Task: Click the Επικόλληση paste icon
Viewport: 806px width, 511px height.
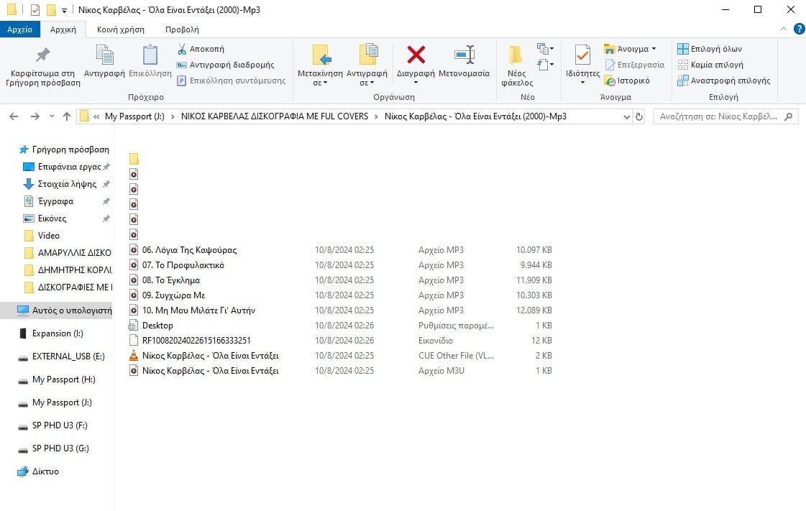Action: (150, 55)
